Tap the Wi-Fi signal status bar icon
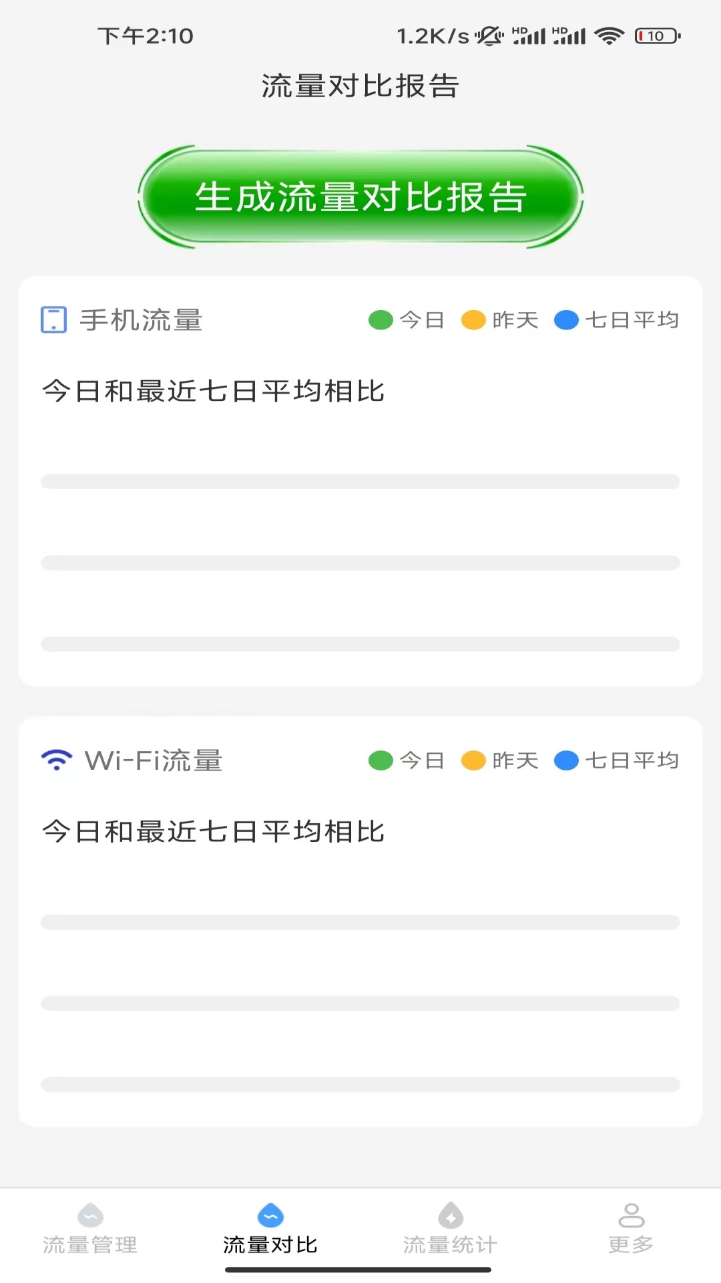The width and height of the screenshot is (721, 1283). (x=609, y=36)
